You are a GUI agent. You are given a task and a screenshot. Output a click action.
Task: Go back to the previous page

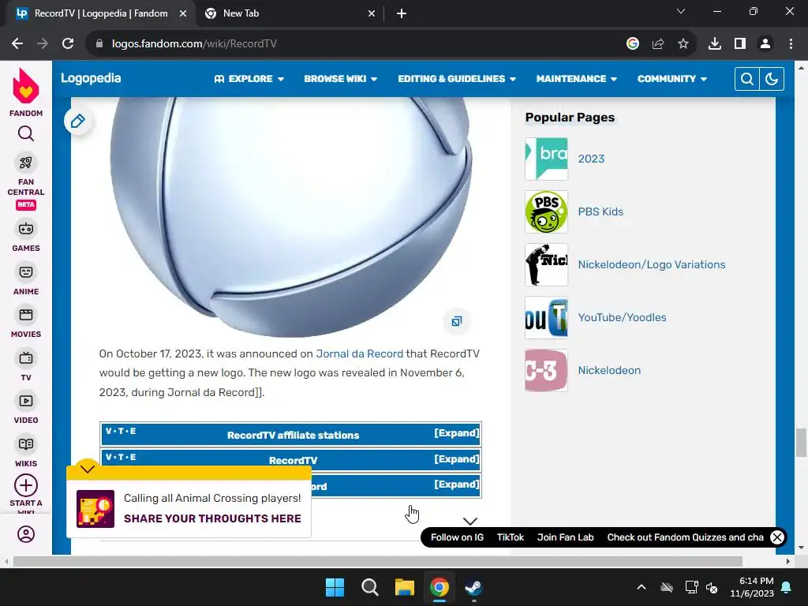[x=17, y=44]
